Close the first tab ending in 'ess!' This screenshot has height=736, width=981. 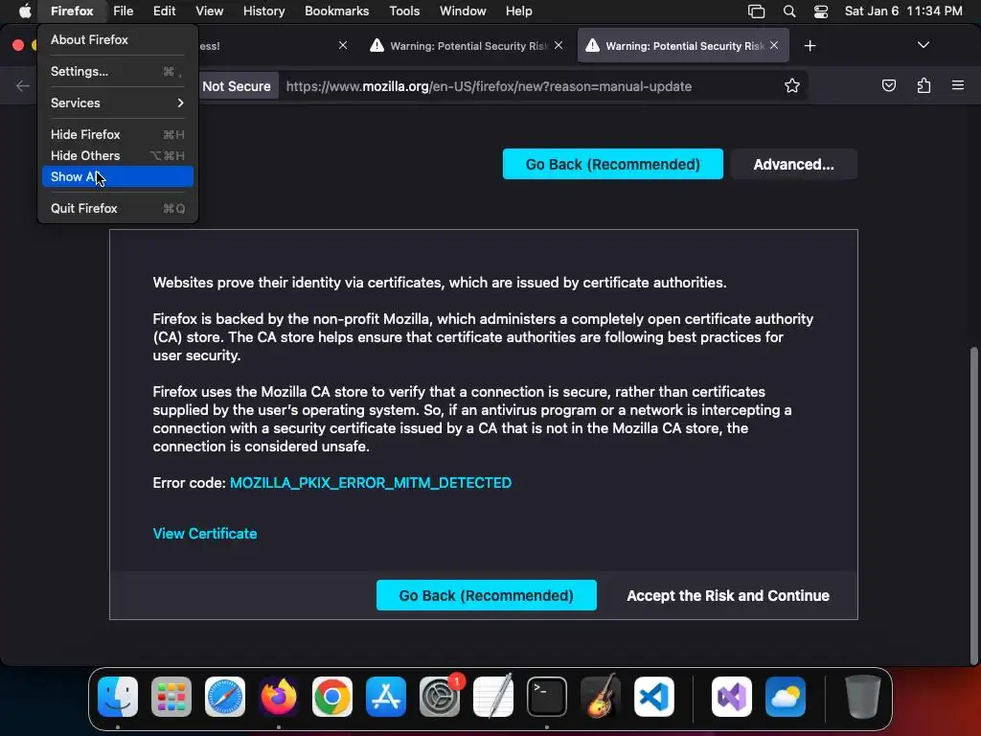pos(343,45)
